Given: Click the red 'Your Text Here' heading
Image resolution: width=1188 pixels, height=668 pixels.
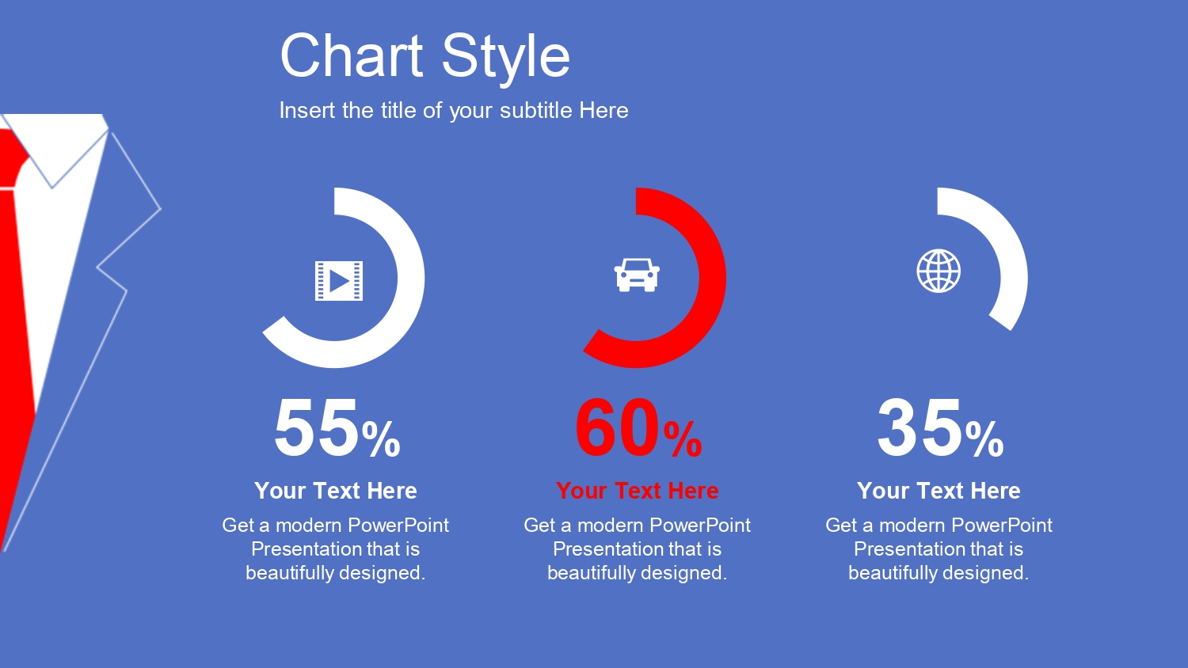Looking at the screenshot, I should point(638,491).
